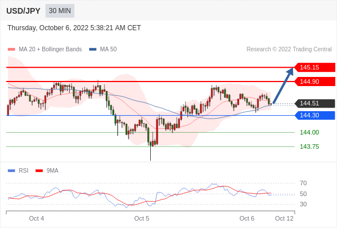The image size is (337, 228).
Task: Select the 144.30 pivot price tag
Action: (x=315, y=115)
